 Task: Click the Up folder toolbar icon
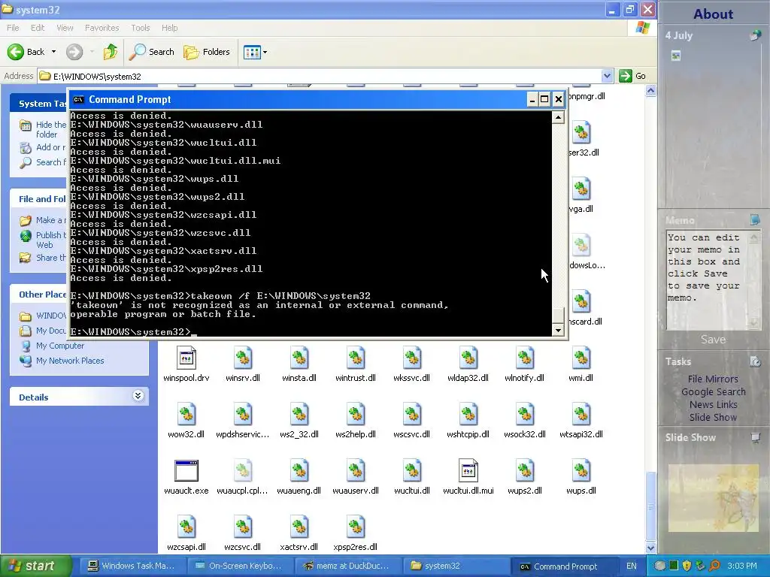point(110,52)
